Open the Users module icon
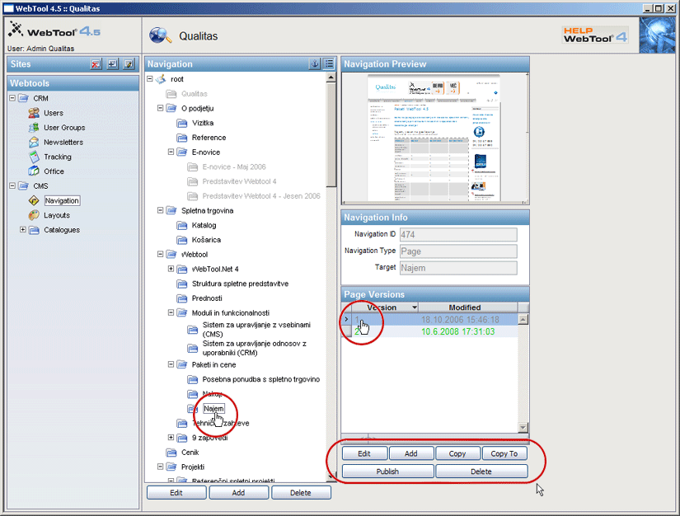680x516 pixels. point(34,113)
